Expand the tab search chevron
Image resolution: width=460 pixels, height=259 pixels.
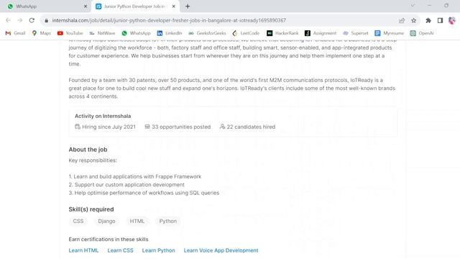tap(413, 6)
